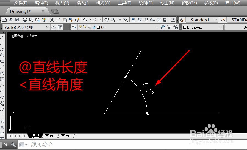The height and width of the screenshot is (150, 247).
Task: Select the Zoom Realtime icon
Action: click(x=113, y=20)
